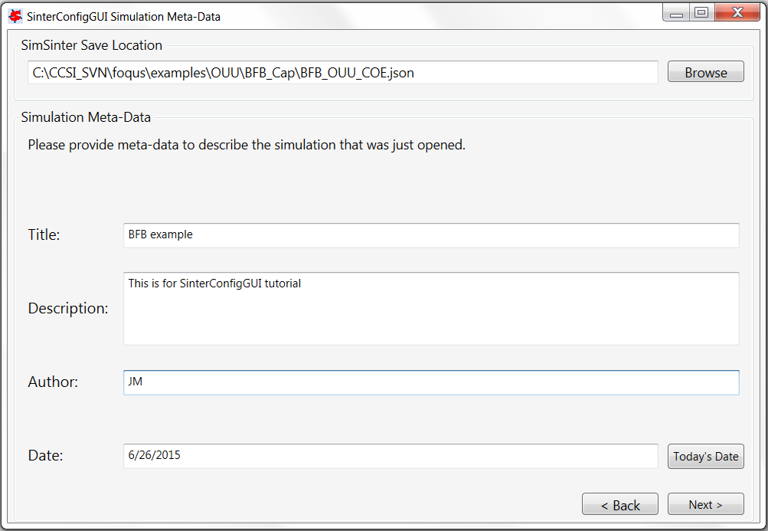Click the Simulation Meta-Data group heading
The image size is (768, 531).
pyautogui.click(x=86, y=117)
